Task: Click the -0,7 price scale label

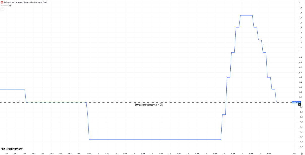Action: [301, 137]
